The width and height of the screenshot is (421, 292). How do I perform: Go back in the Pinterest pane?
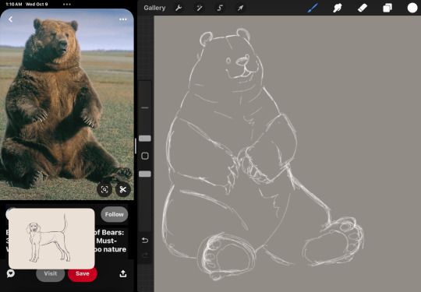[x=10, y=19]
